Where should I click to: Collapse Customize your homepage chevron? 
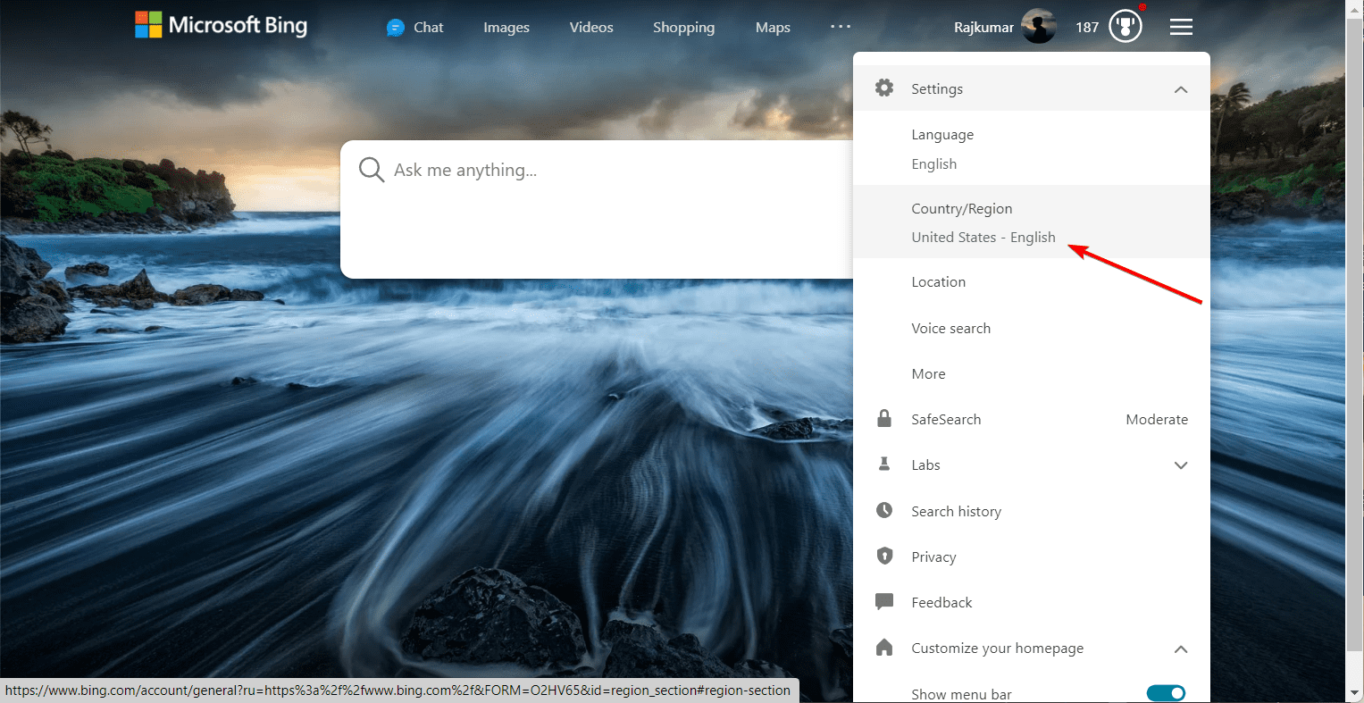click(1181, 649)
